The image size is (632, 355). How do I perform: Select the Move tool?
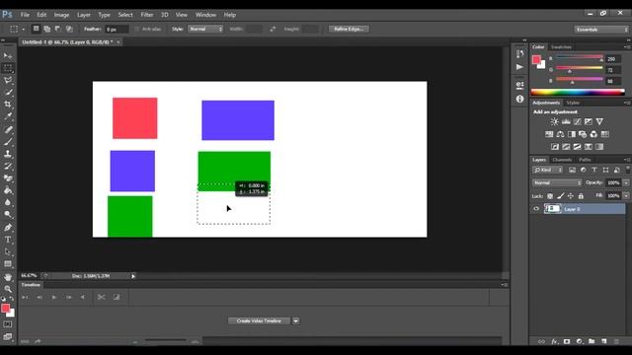click(8, 55)
